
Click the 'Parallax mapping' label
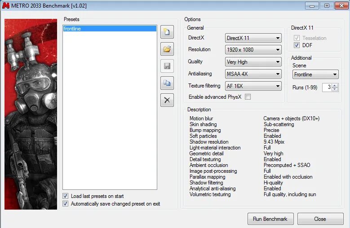click(208, 177)
